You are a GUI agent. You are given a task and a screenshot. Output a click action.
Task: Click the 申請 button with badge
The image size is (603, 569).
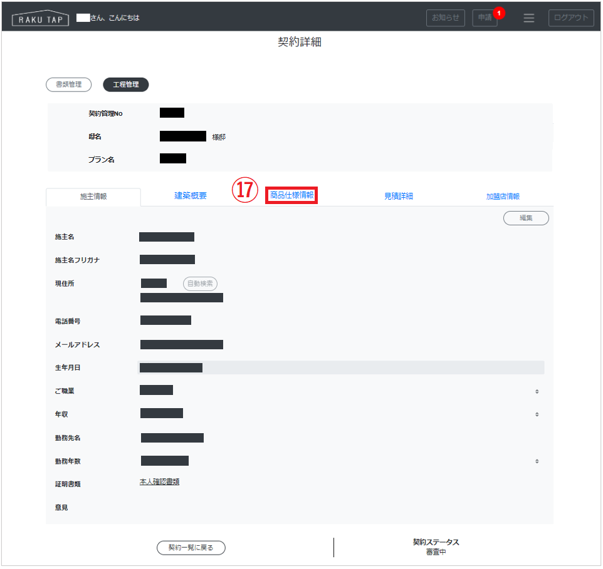484,18
